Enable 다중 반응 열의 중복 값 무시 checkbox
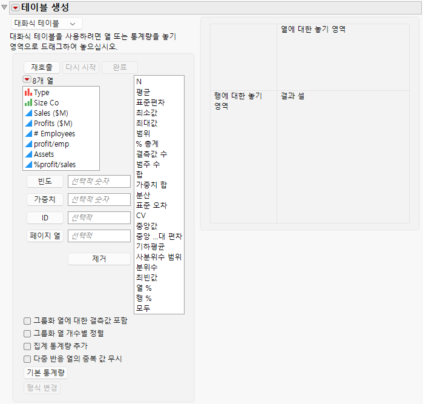 [27, 359]
